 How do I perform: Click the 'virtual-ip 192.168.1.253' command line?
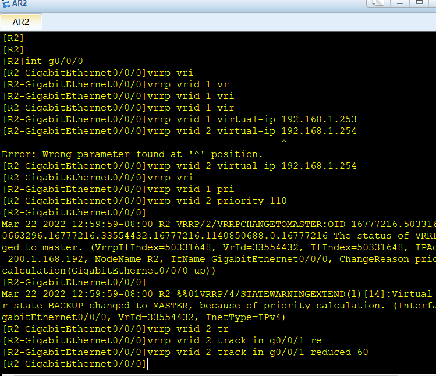[179, 119]
